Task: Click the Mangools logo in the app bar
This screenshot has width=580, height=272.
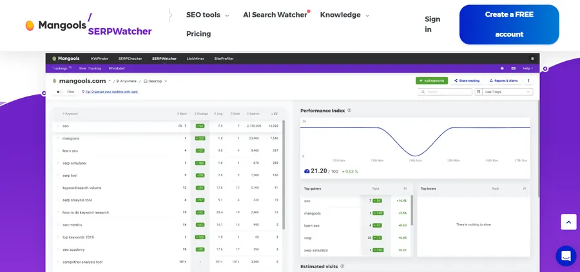Action: [x=66, y=59]
